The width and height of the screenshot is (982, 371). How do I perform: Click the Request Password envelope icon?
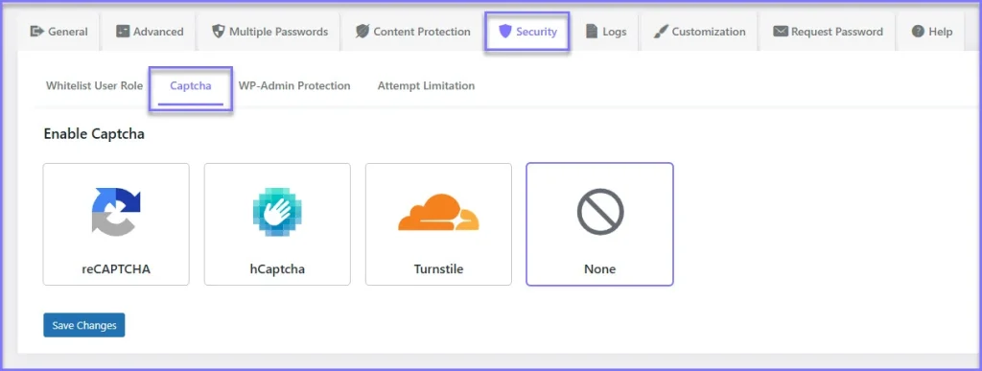coord(780,32)
